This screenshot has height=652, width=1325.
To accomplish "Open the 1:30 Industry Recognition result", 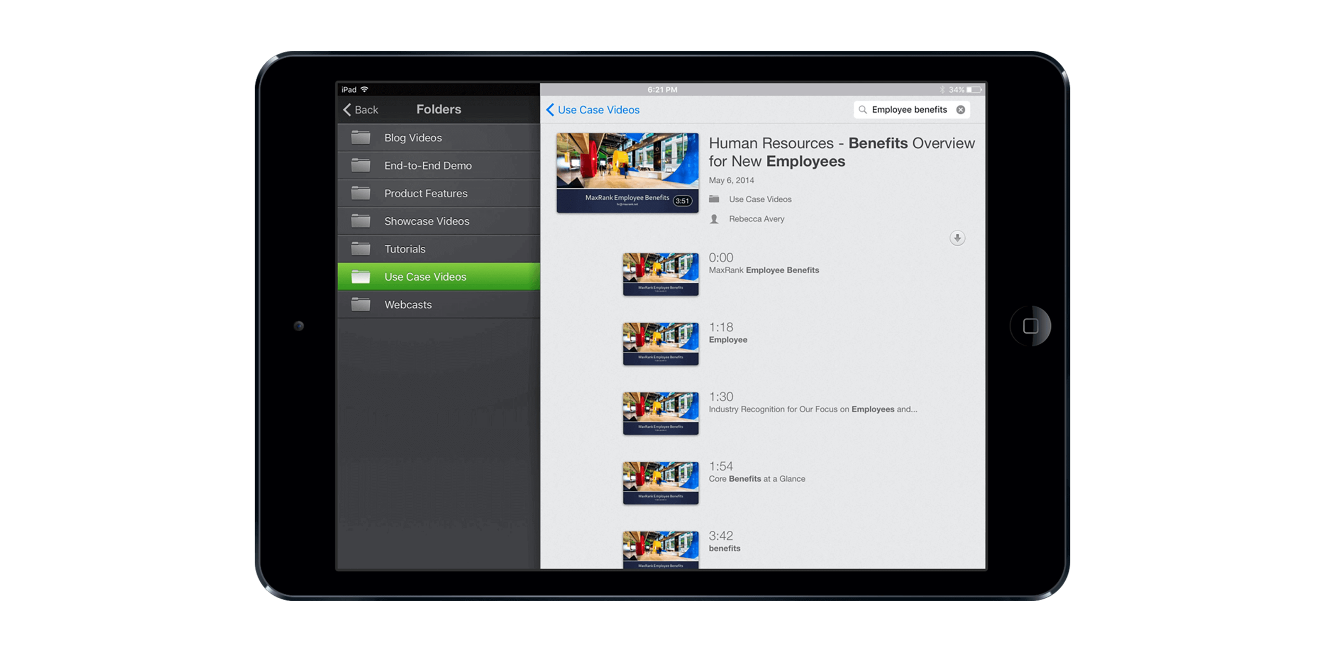I will coord(812,409).
